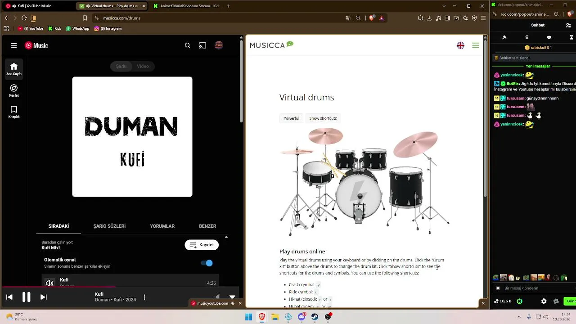Open search in YouTube Music

tap(188, 45)
